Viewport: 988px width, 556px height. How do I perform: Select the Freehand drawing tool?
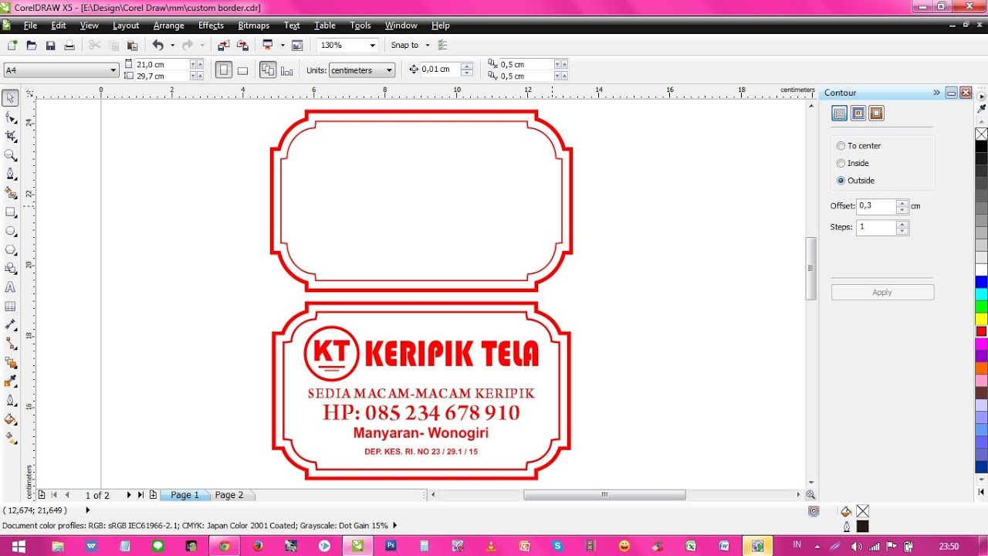point(10,174)
